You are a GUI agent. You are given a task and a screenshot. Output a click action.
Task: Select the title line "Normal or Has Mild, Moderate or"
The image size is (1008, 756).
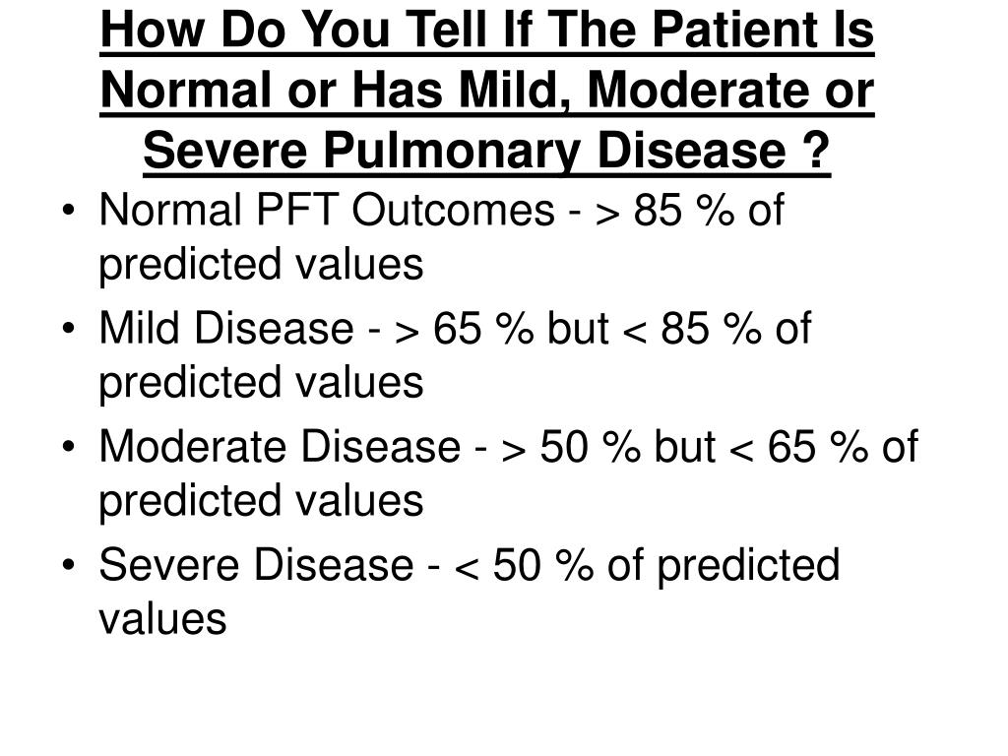point(487,90)
